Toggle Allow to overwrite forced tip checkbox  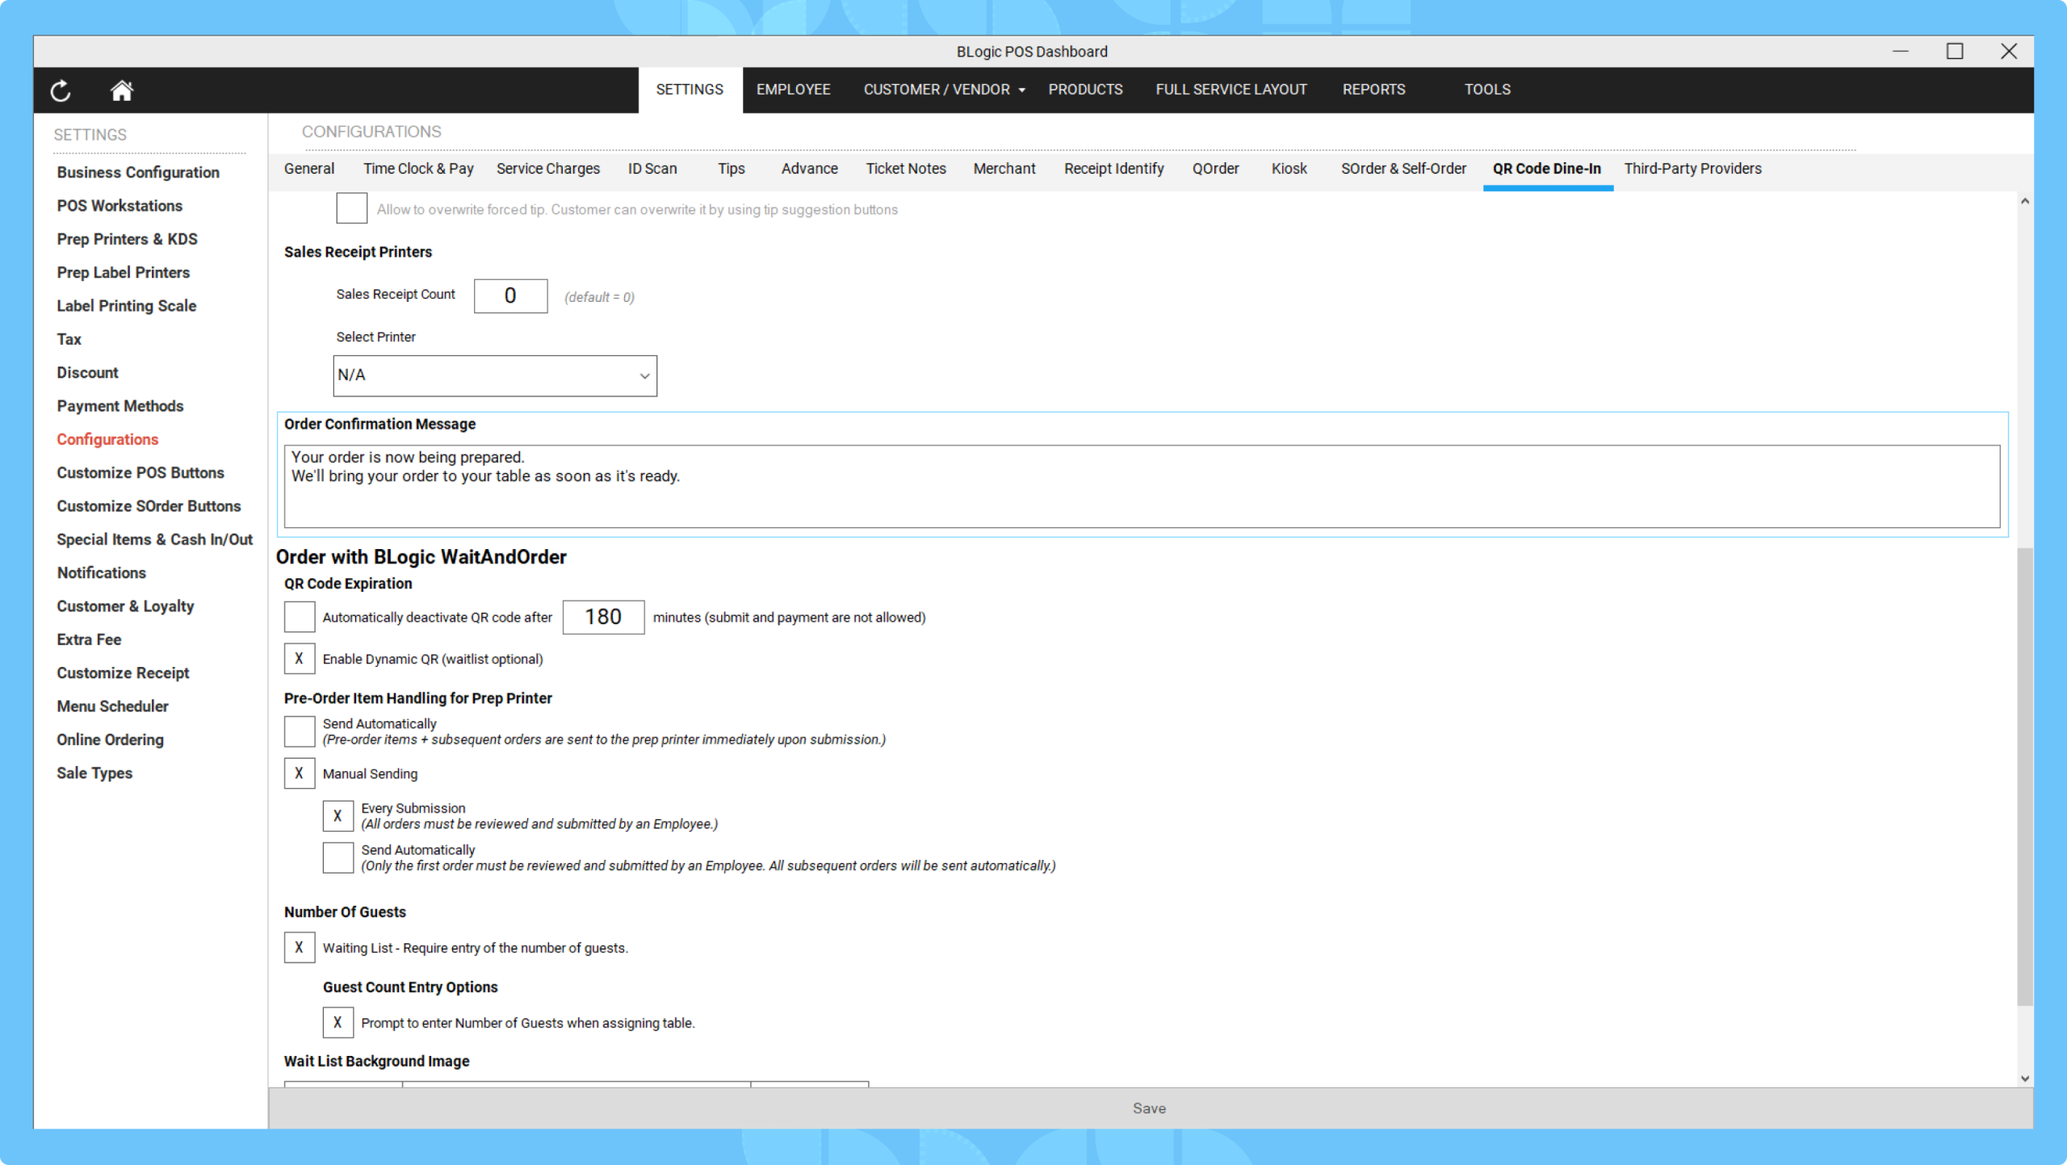click(x=352, y=208)
